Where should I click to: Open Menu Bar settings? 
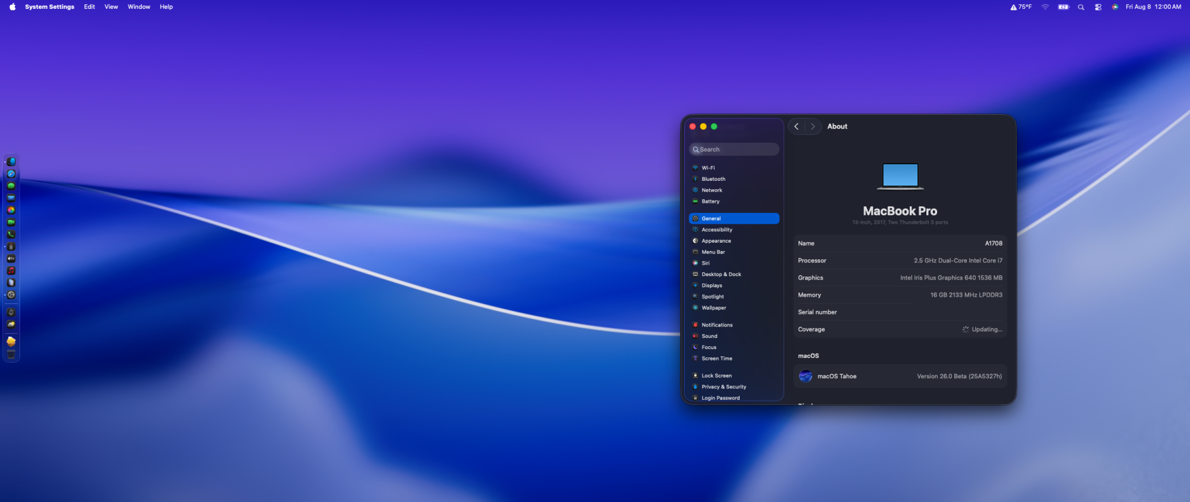pos(734,252)
